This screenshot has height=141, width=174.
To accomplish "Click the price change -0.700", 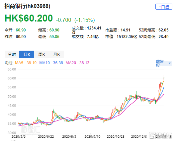I will (63, 20).
